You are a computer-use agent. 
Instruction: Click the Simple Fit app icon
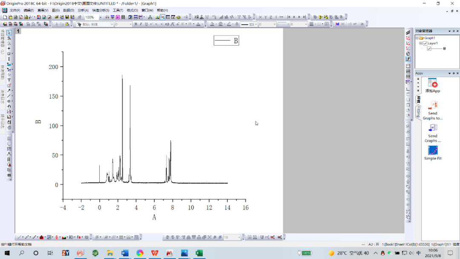(433, 153)
